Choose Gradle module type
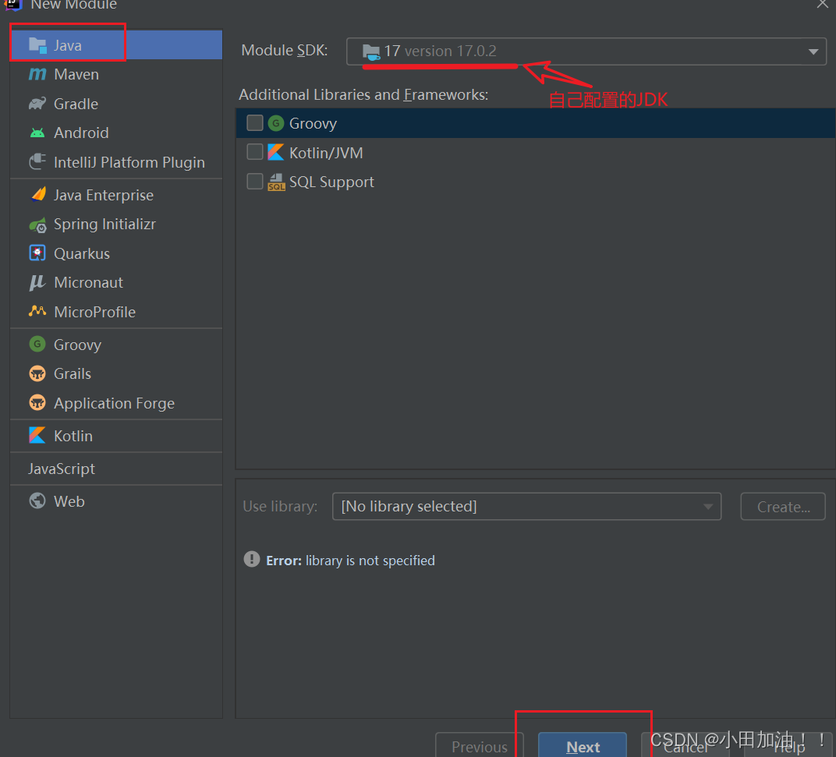 click(116, 104)
